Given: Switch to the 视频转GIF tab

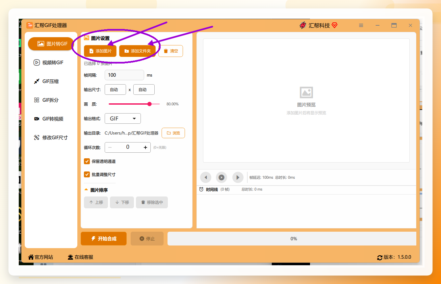Looking at the screenshot, I should coord(51,63).
